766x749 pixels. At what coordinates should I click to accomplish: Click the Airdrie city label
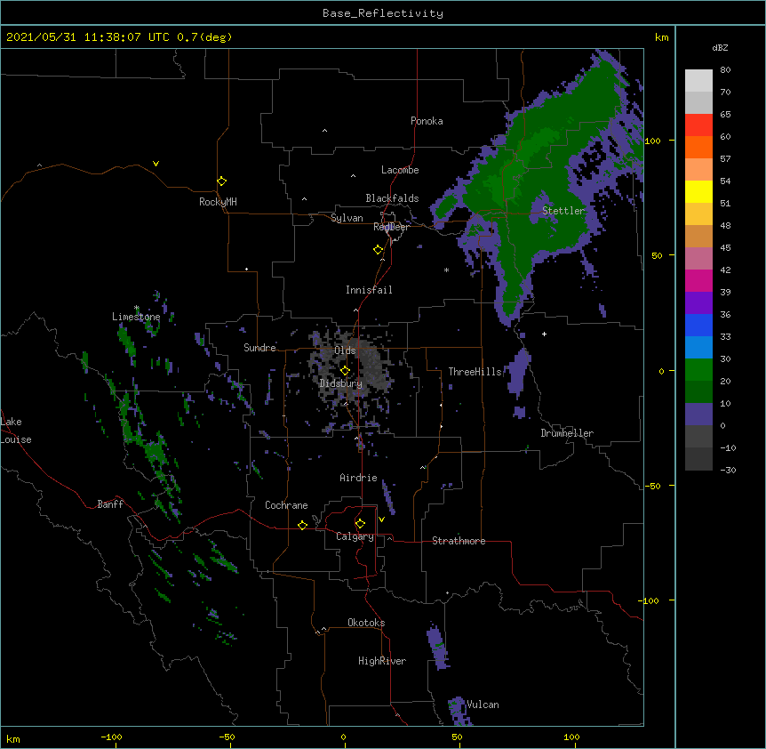(x=359, y=478)
